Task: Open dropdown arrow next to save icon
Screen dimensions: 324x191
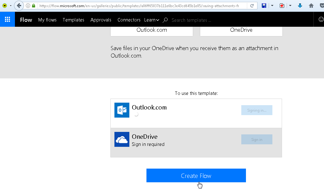Action: [x=272, y=6]
